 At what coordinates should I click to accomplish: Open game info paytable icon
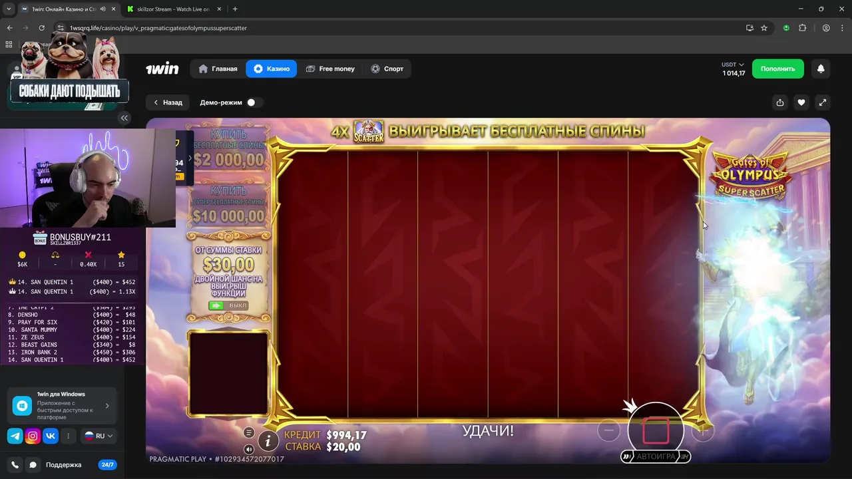click(x=268, y=440)
